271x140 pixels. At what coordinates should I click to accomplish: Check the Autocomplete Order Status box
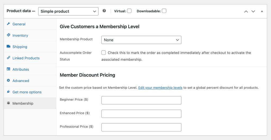click(x=104, y=53)
